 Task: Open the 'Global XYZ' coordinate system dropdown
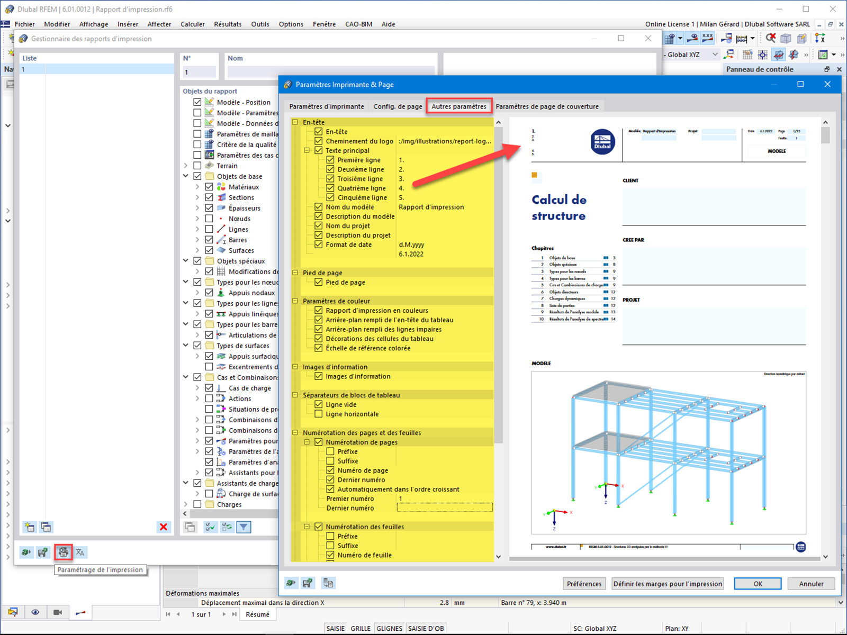[x=715, y=55]
